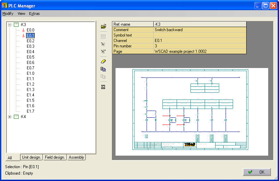The height and width of the screenshot is (181, 279).
Task: Click the Comment label in properties table
Action: 133,30
